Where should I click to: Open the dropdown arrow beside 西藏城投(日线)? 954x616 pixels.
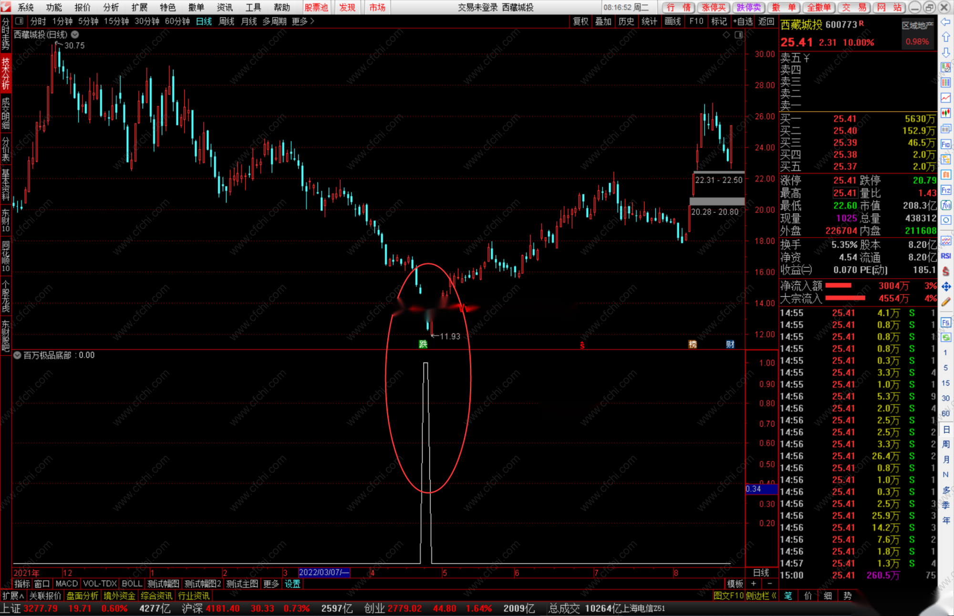click(75, 34)
